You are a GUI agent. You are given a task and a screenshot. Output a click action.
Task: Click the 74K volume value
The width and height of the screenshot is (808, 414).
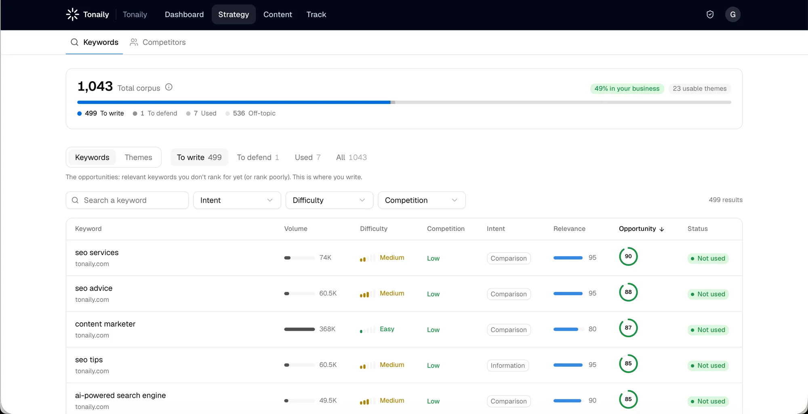pyautogui.click(x=325, y=258)
